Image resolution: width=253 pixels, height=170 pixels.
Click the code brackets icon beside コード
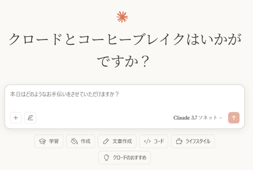tap(147, 141)
